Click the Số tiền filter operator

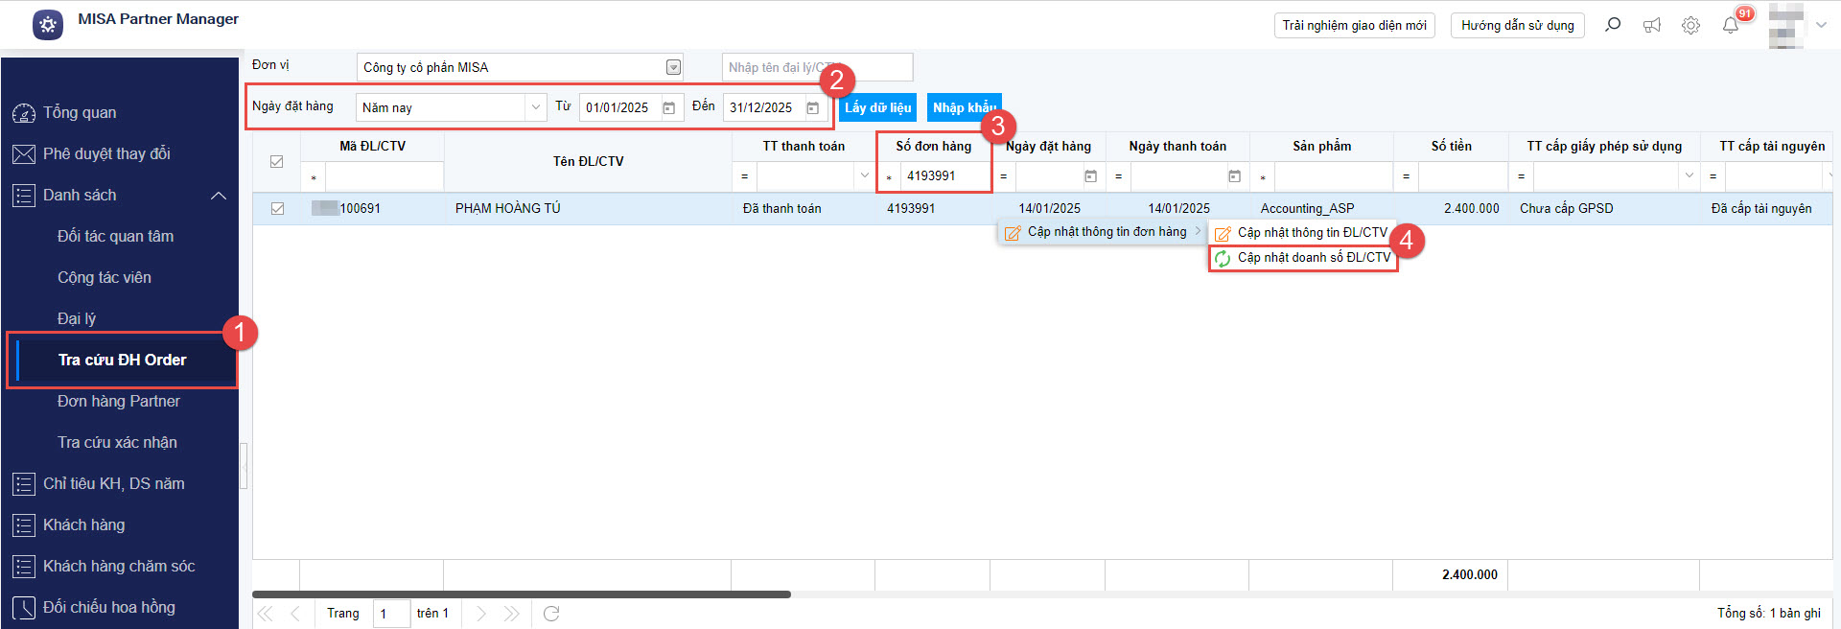(x=1406, y=176)
